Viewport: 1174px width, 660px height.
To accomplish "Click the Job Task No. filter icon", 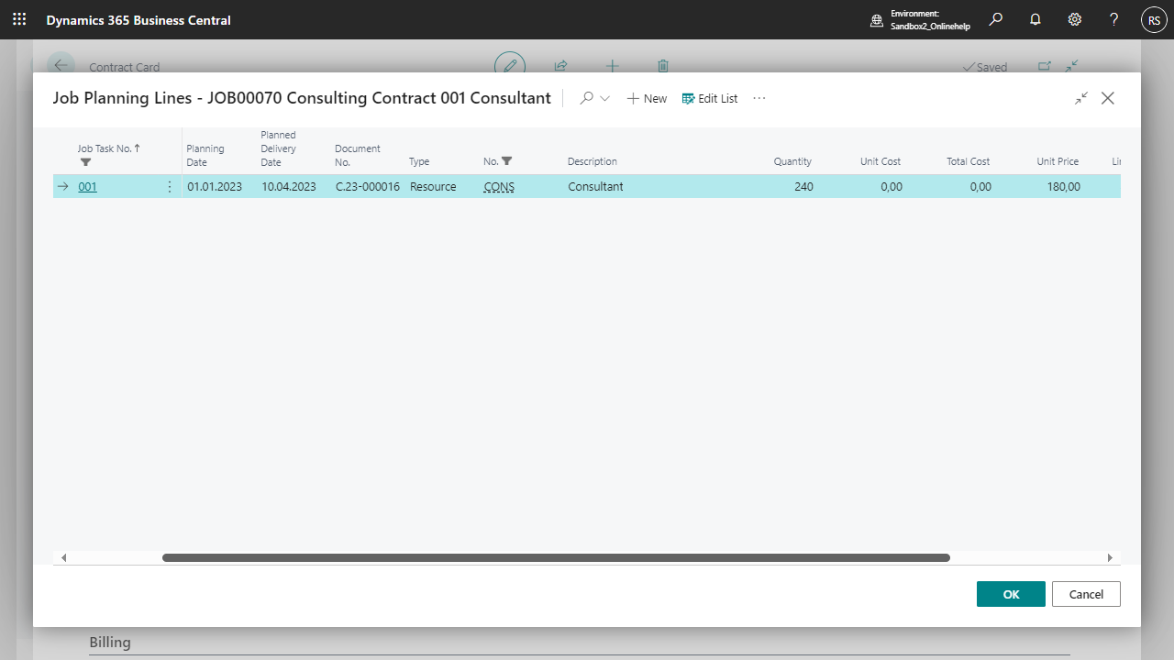I will [85, 162].
